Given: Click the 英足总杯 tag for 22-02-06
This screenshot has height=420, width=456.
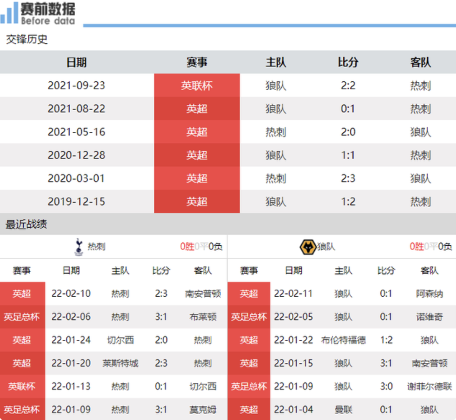Looking at the screenshot, I should tap(22, 317).
